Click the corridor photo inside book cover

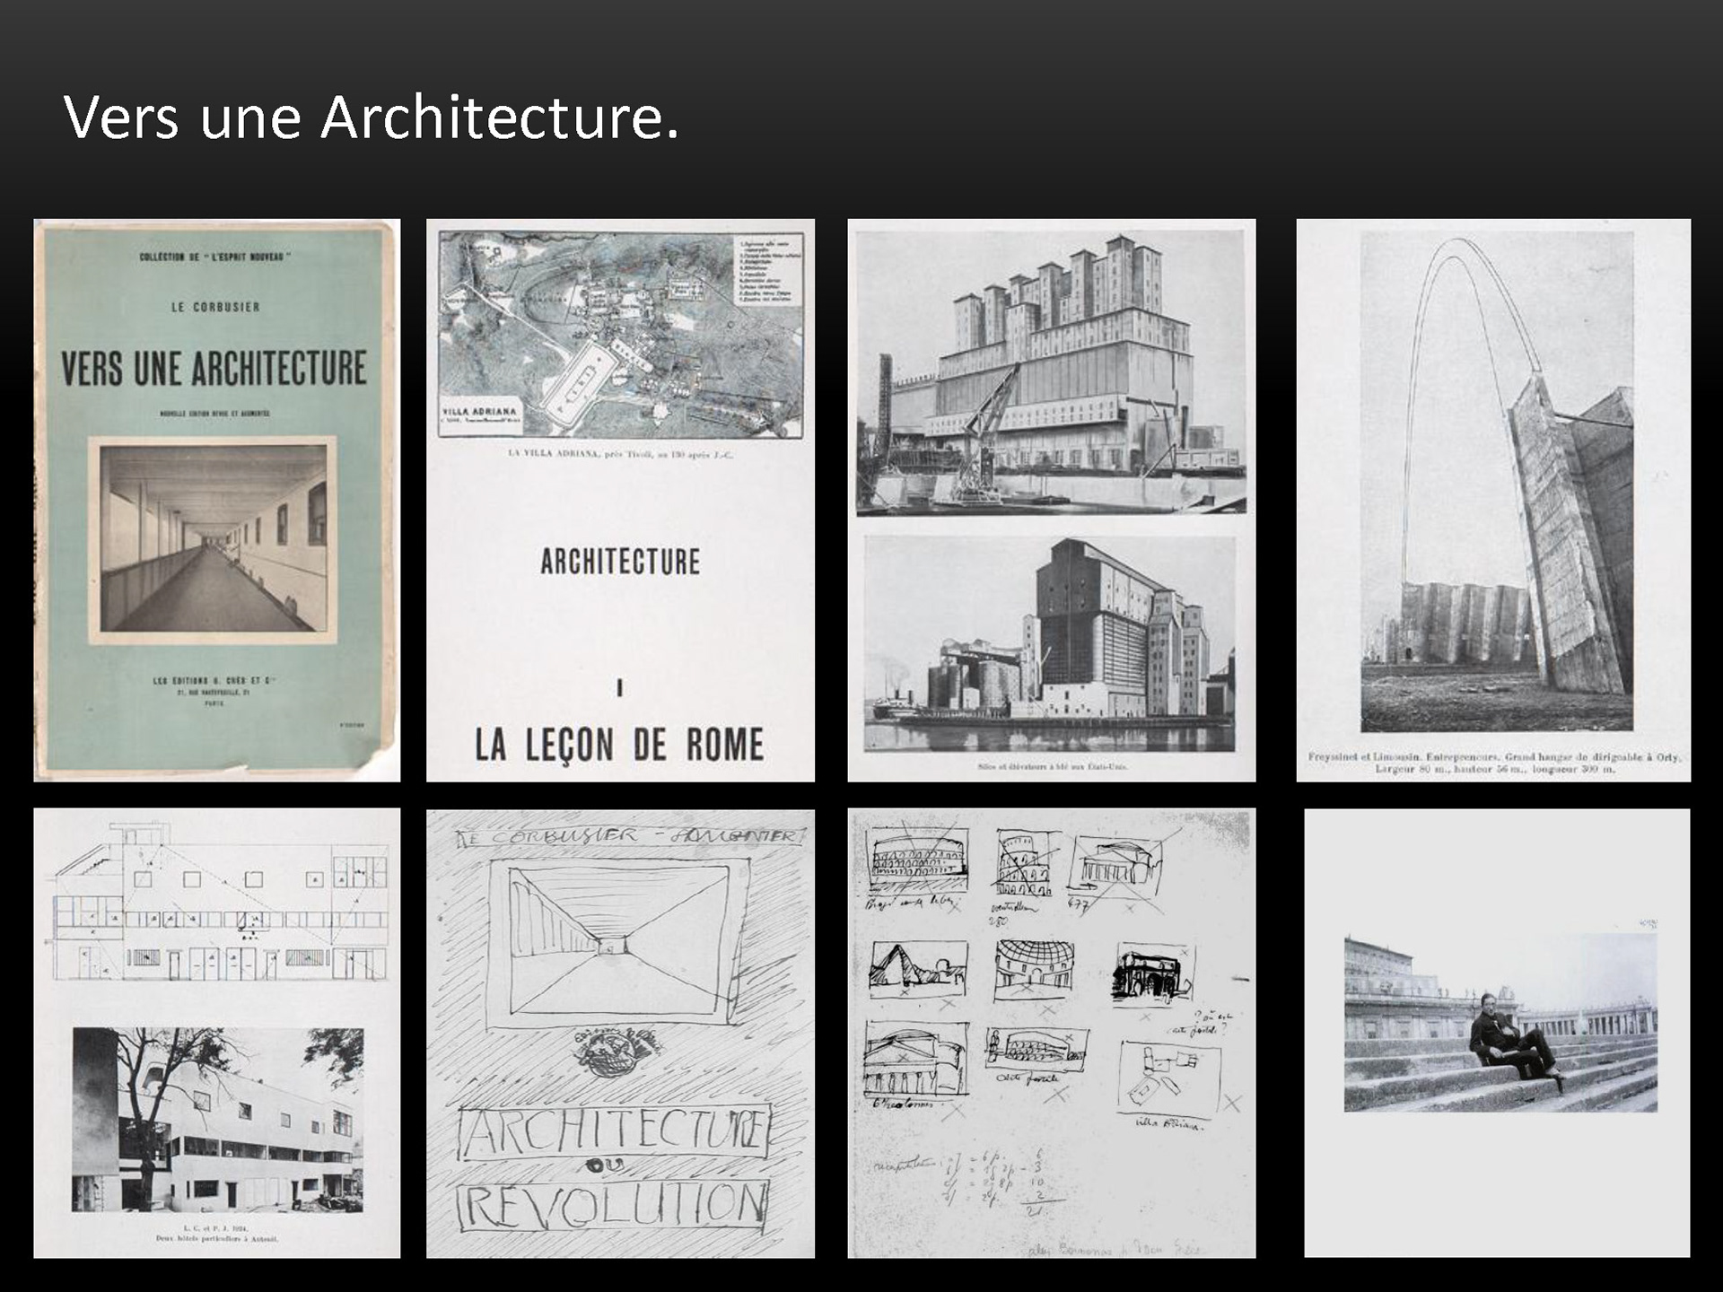click(x=213, y=539)
